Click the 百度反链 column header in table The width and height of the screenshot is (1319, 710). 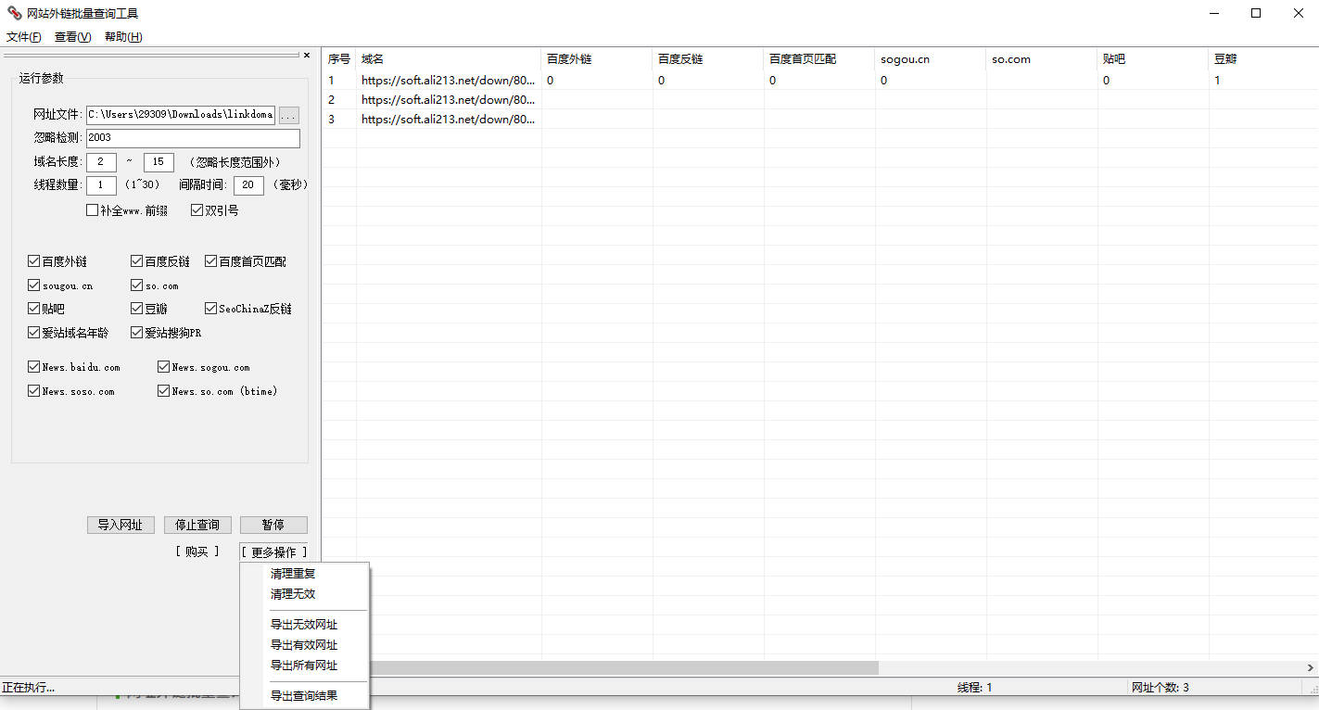[x=708, y=58]
